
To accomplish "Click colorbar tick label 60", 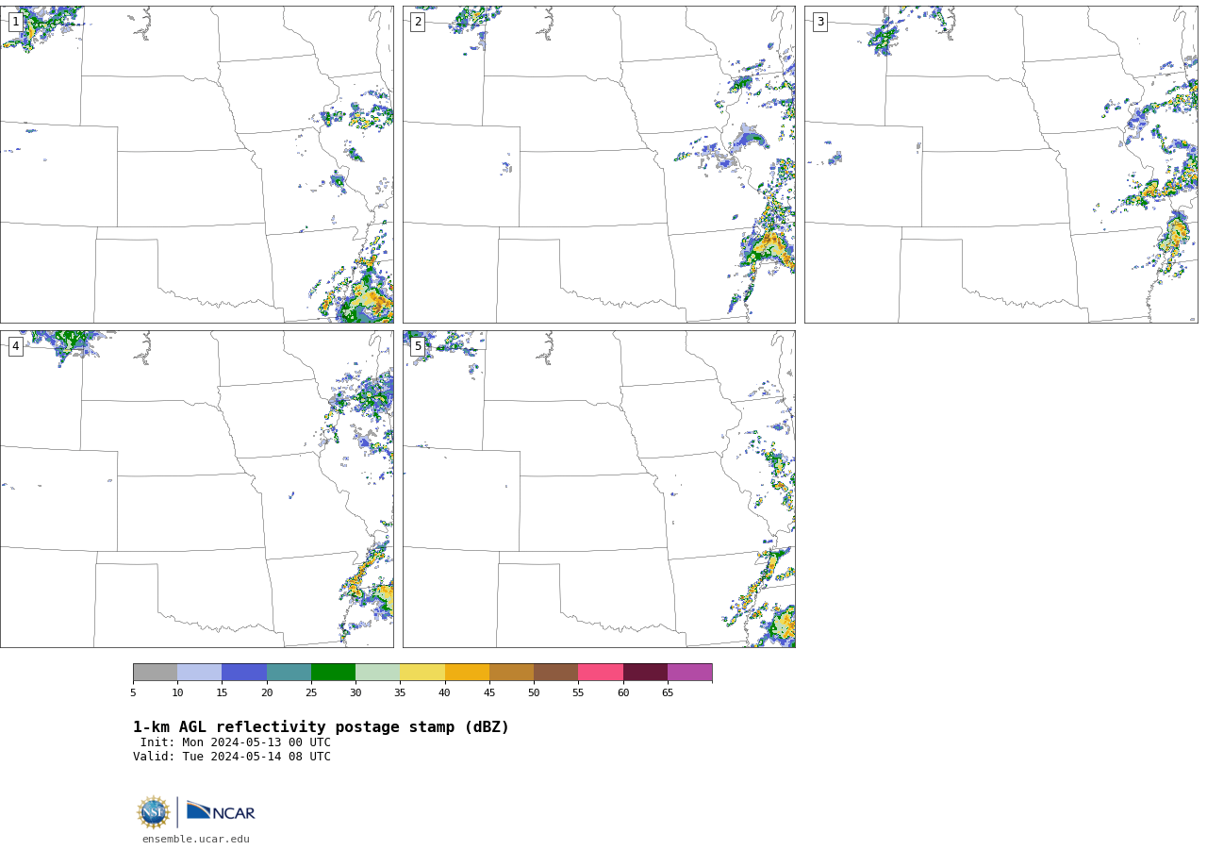I will tap(623, 693).
